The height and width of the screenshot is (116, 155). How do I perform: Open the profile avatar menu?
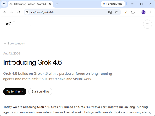[x=143, y=12]
